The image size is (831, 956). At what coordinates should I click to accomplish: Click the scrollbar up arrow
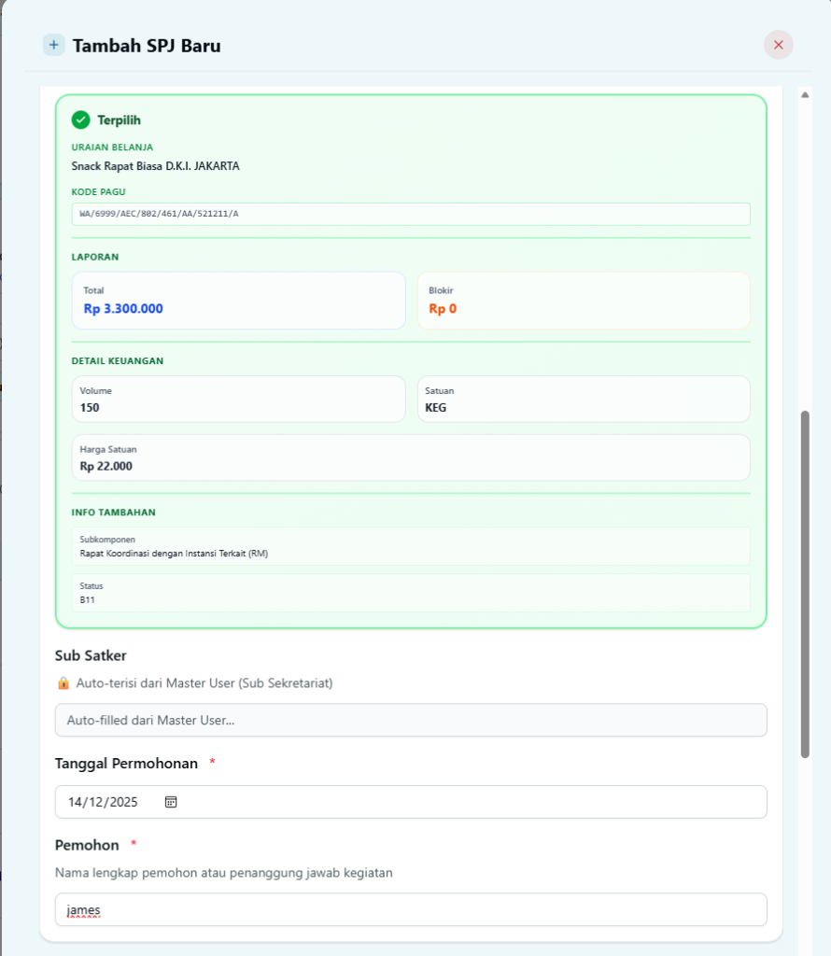click(805, 94)
